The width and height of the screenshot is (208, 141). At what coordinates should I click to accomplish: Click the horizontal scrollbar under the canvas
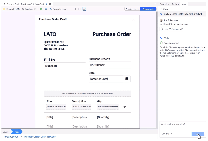tap(70, 128)
